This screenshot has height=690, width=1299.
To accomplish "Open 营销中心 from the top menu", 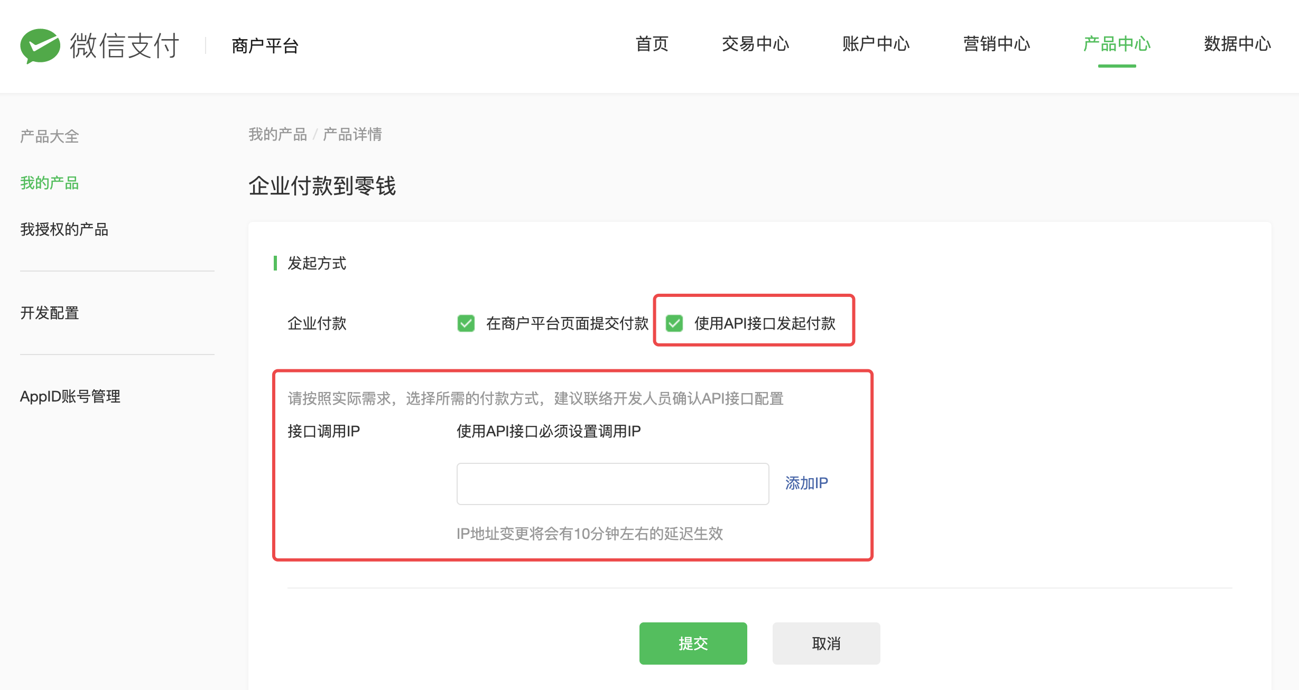I will pyautogui.click(x=996, y=44).
